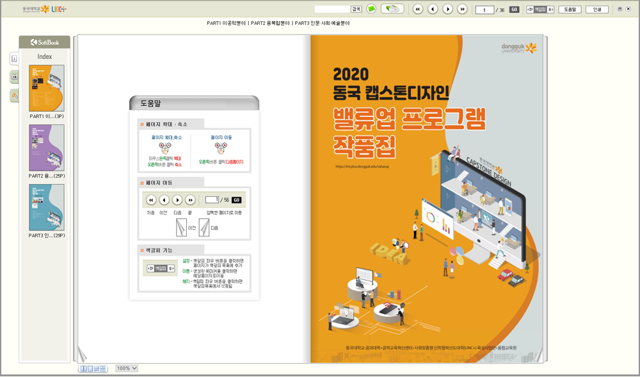Open the PART1 thumbnail in Index
The height and width of the screenshot is (377, 640).
coord(47,88)
